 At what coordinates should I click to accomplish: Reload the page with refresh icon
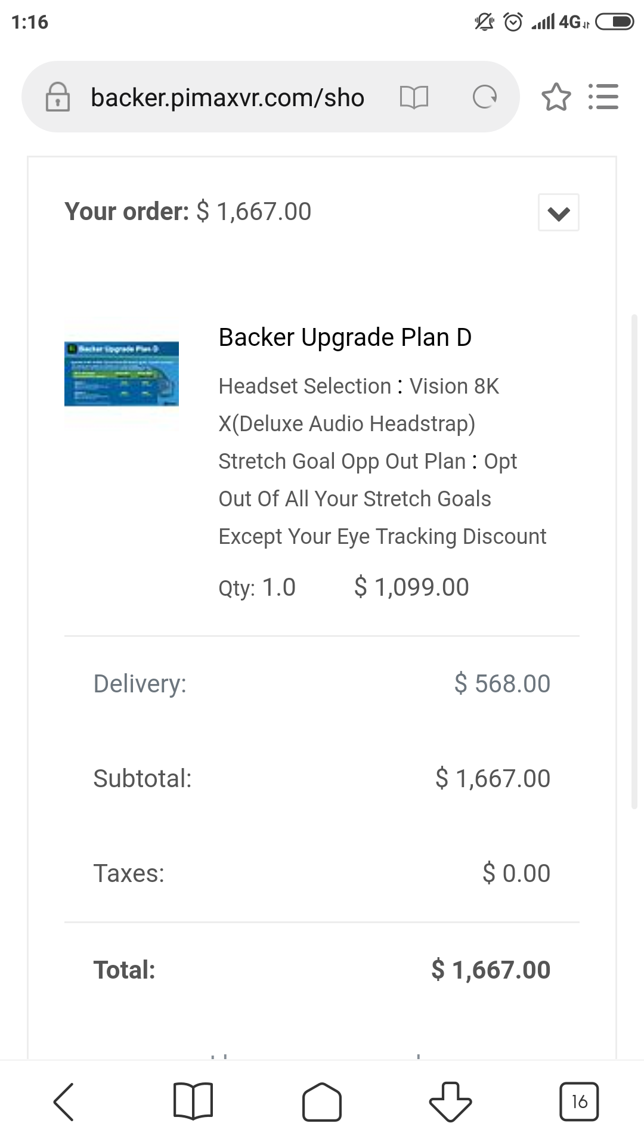[x=485, y=97]
